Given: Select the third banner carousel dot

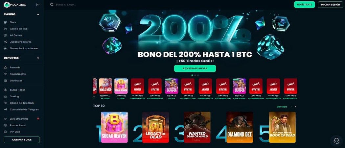Looking at the screenshot, I should (198, 75).
